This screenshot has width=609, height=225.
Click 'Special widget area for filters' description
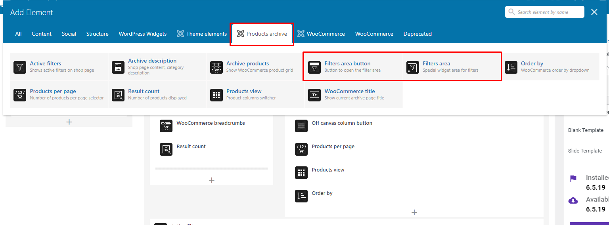450,70
